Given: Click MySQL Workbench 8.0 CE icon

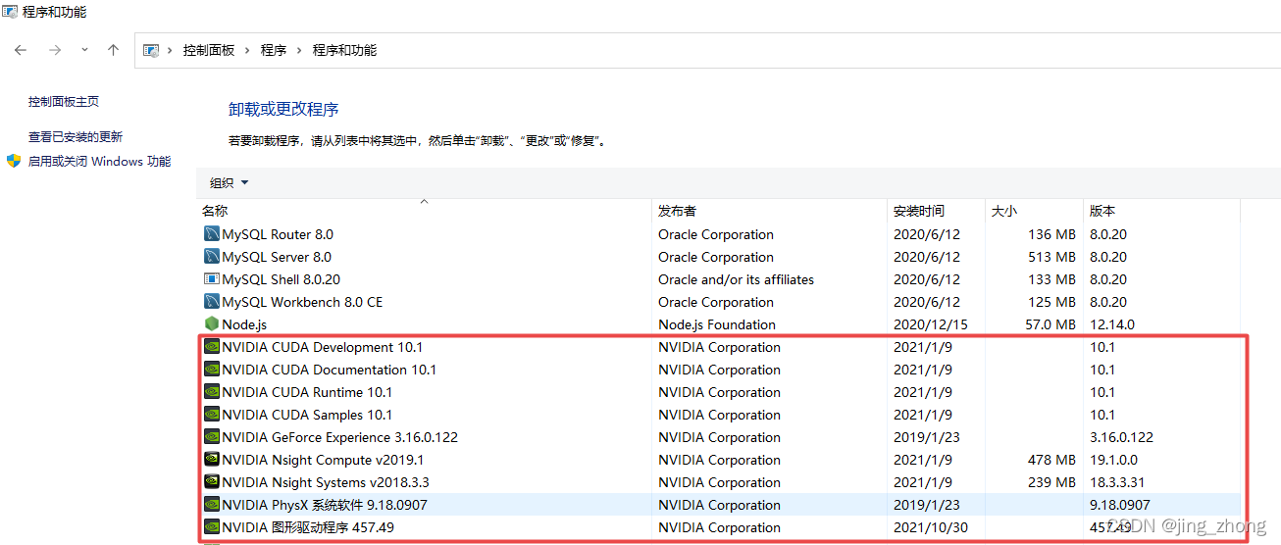Looking at the screenshot, I should (212, 302).
